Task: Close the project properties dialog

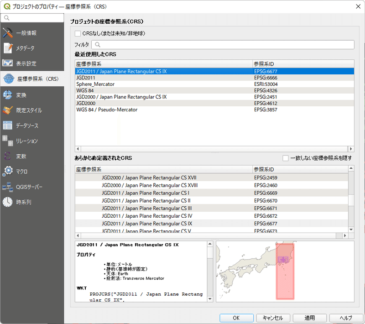Action: point(358,6)
